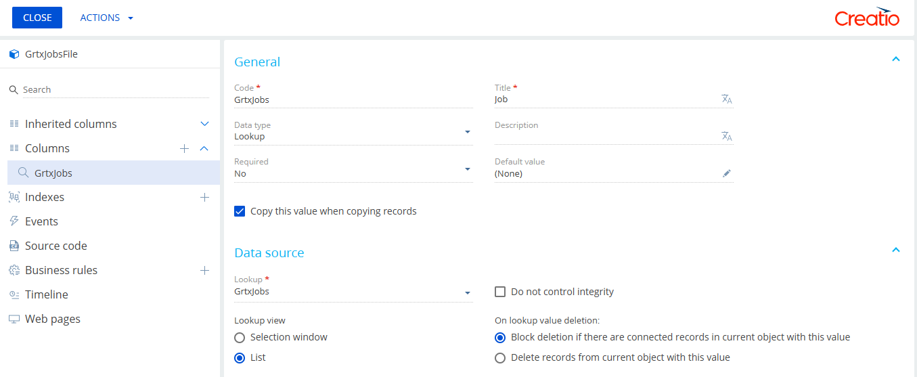Select the Selection window radio option
This screenshot has width=917, height=377.
240,337
